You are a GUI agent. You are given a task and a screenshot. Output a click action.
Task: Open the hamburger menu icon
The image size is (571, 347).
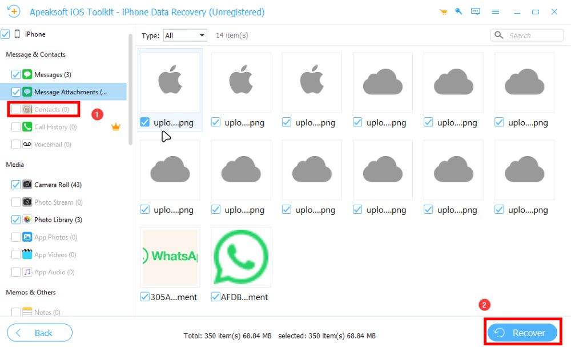(x=496, y=12)
